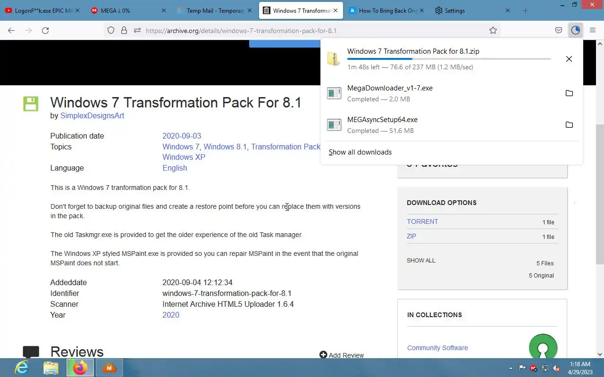
Task: Open SimplexDesignsArt uploader profile
Action: tap(92, 115)
